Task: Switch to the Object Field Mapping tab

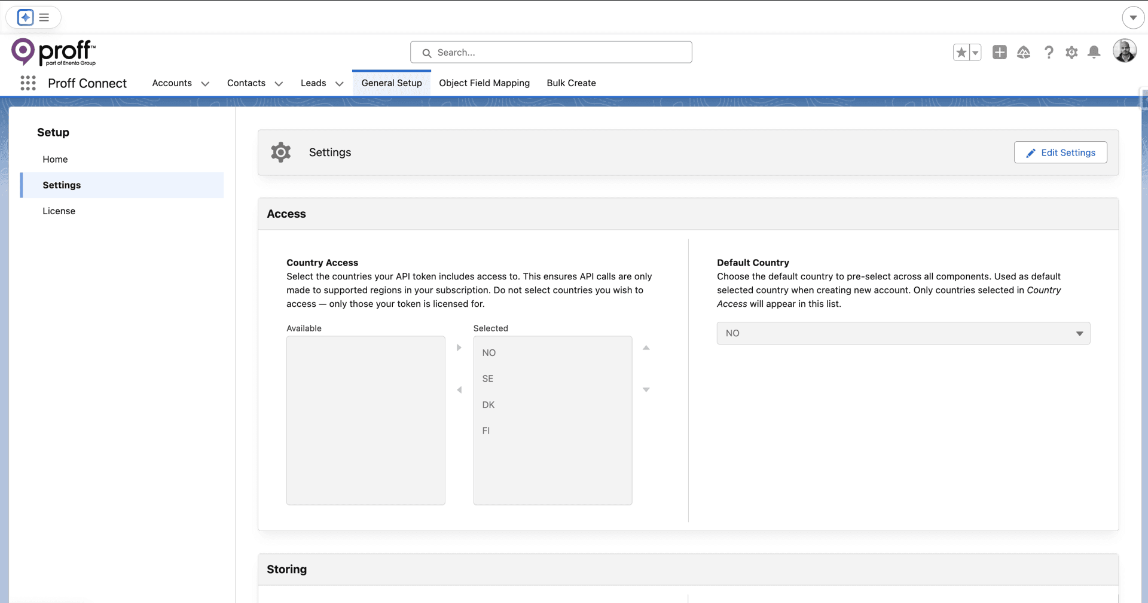Action: tap(484, 83)
